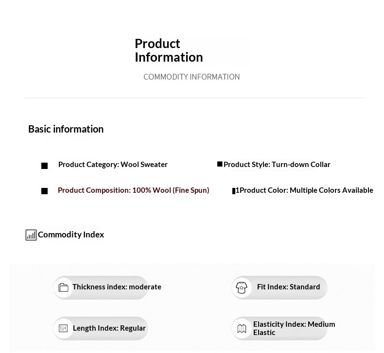Select the Fit Index: Standard label
Viewport: 384px width, 353px height.
point(288,287)
